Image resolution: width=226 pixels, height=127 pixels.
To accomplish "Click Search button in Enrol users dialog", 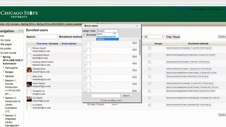I will pos(126,96).
